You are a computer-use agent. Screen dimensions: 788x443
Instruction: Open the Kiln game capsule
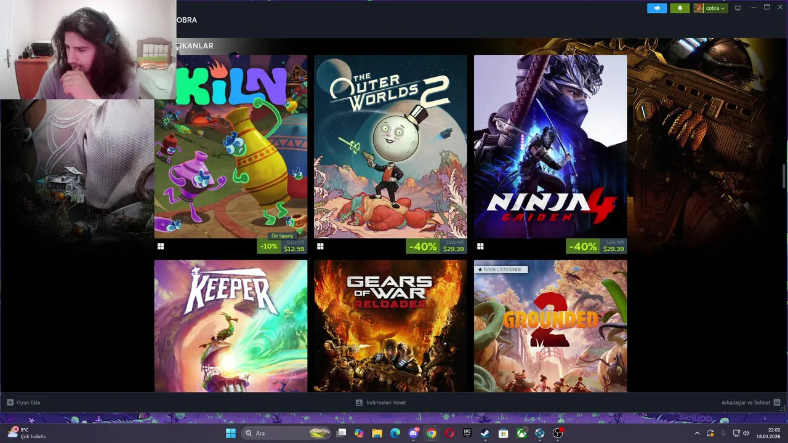pyautogui.click(x=231, y=146)
